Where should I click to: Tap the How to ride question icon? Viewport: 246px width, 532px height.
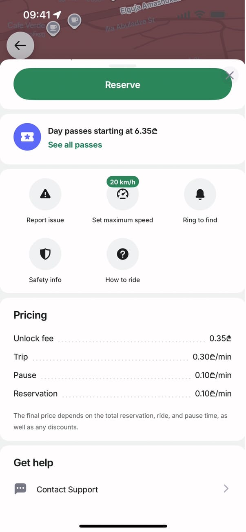[122, 254]
